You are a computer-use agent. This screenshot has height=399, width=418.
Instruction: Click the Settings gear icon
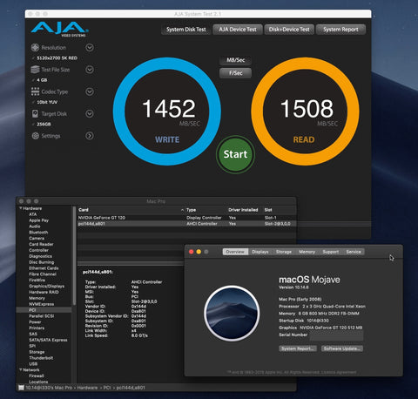click(35, 136)
